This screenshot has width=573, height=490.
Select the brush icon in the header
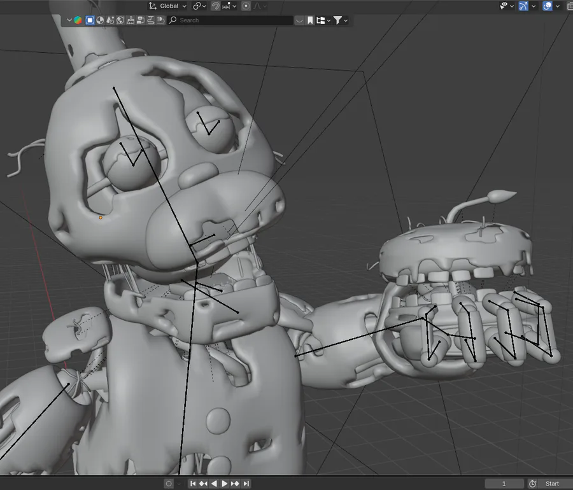[x=131, y=20]
